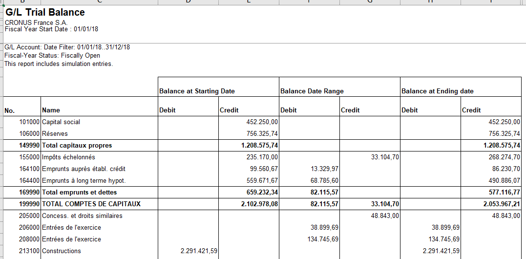The width and height of the screenshot is (526, 259).
Task: Select the Balance Date Range header cell
Action: coord(312,91)
